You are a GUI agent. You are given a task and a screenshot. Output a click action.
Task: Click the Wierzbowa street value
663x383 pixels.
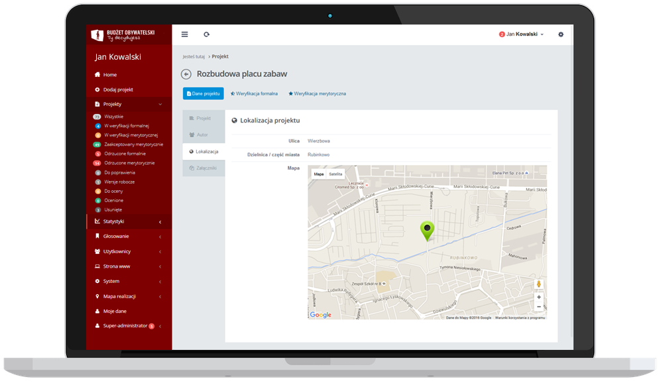point(319,141)
